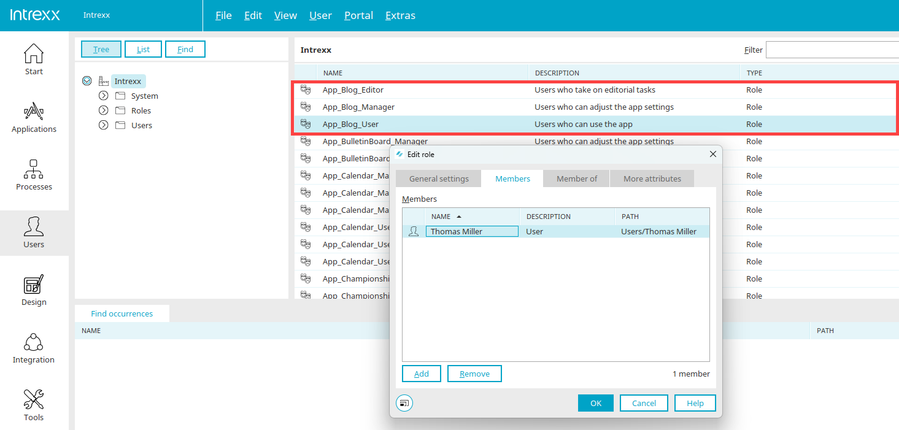Select App_Blog_Manager role row
This screenshot has height=430, width=899.
[x=595, y=107]
